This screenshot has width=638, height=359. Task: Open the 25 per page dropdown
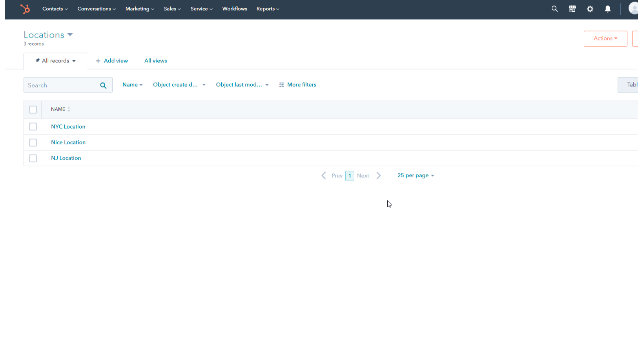coord(416,175)
